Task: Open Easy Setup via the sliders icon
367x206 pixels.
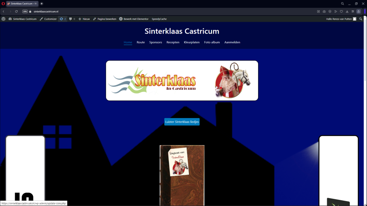Action: coord(353,11)
